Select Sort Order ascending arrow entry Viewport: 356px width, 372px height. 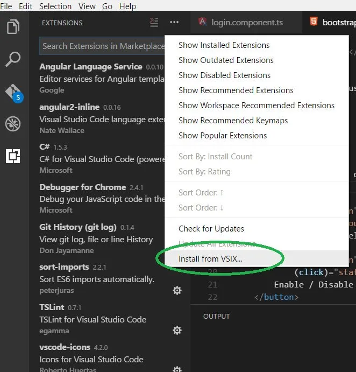coord(257,193)
